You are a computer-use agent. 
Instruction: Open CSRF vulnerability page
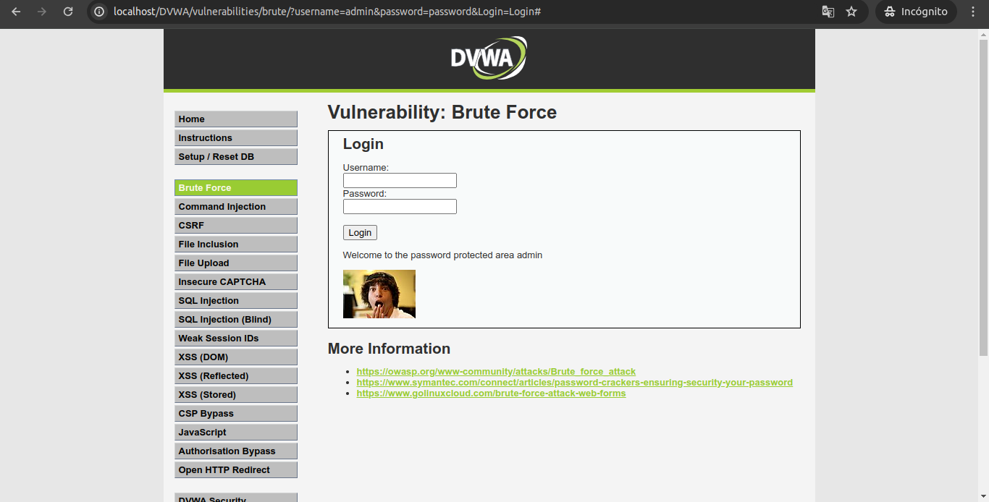(236, 226)
